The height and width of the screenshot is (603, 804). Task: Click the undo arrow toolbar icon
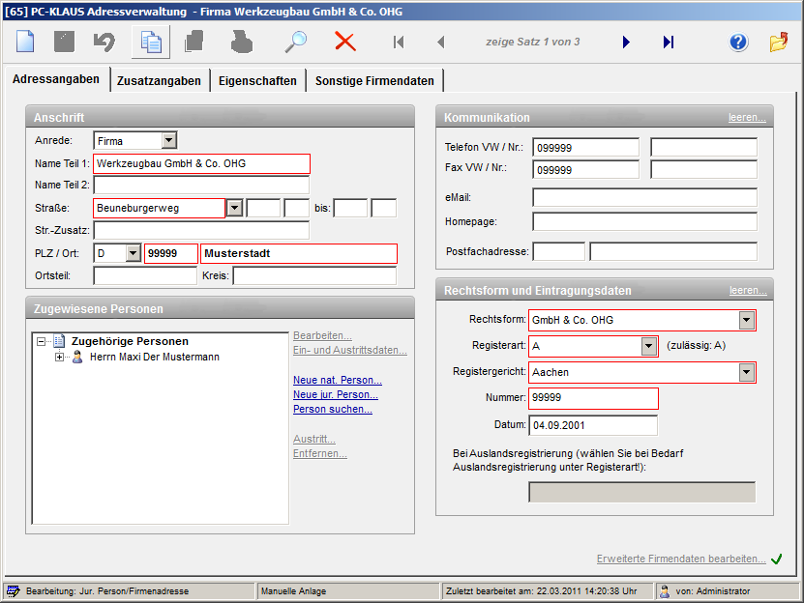click(104, 42)
